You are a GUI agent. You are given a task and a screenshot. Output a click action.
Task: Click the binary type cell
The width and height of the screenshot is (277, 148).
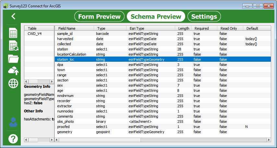pyautogui.click(x=101, y=122)
